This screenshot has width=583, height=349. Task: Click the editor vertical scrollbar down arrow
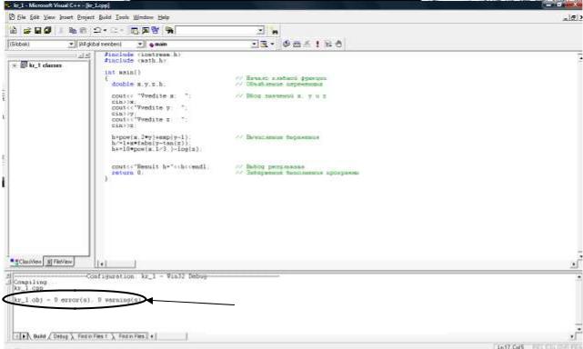pos(580,255)
